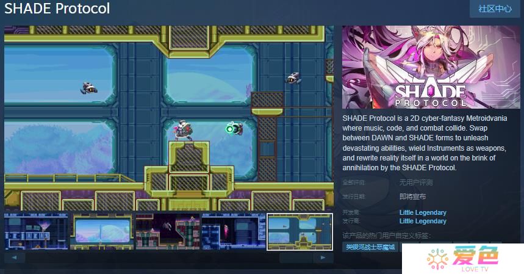Select the highlighted fifth screenshot thumbnail

pos(300,231)
